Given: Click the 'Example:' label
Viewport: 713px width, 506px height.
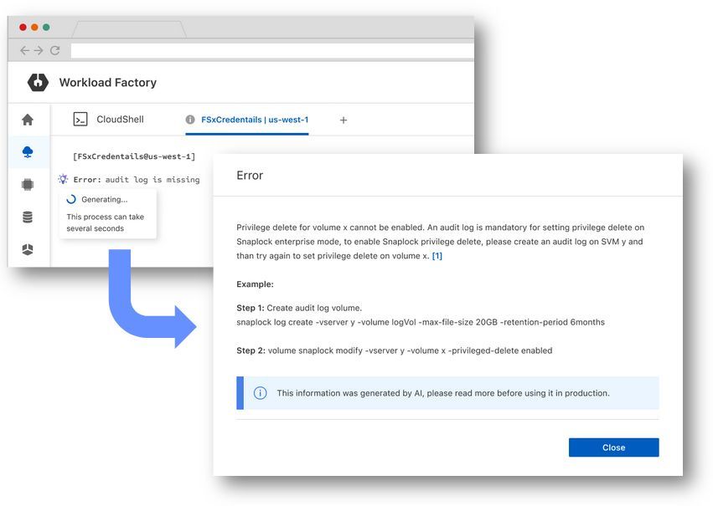Looking at the screenshot, I should 255,284.
